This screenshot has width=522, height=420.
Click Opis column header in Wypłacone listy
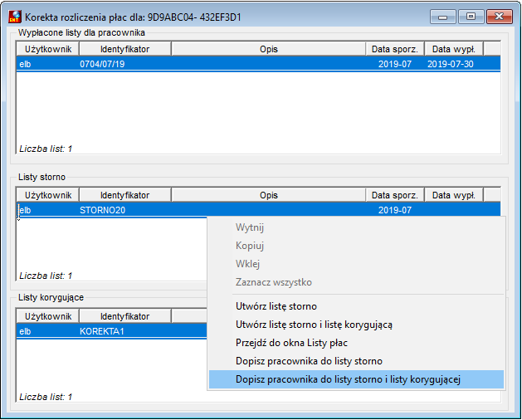tap(269, 49)
